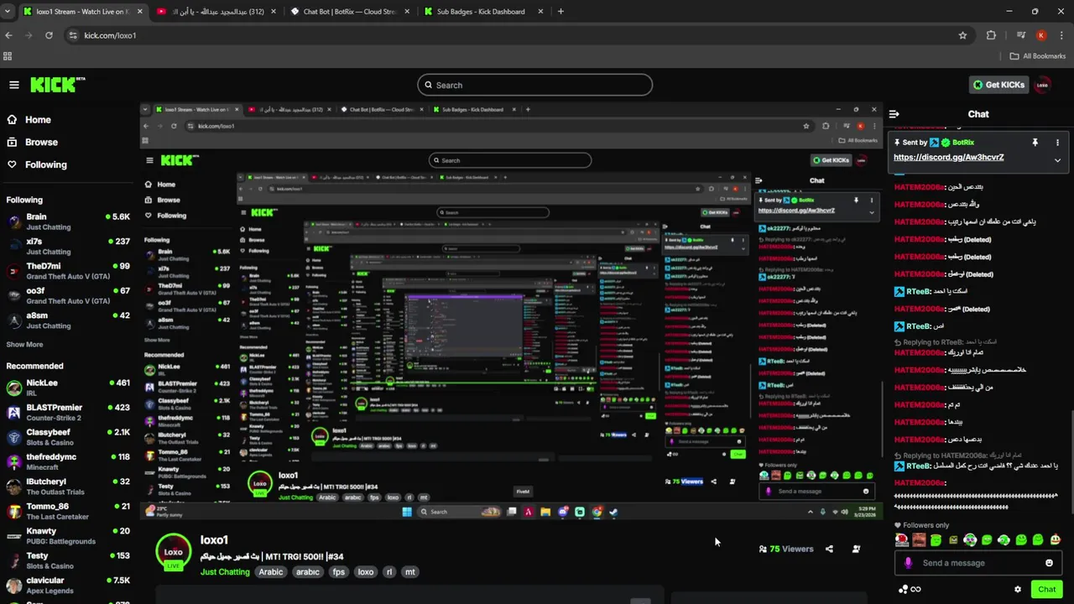
Task: Open recommended channel Tommo_86
Action: [x=67, y=511]
